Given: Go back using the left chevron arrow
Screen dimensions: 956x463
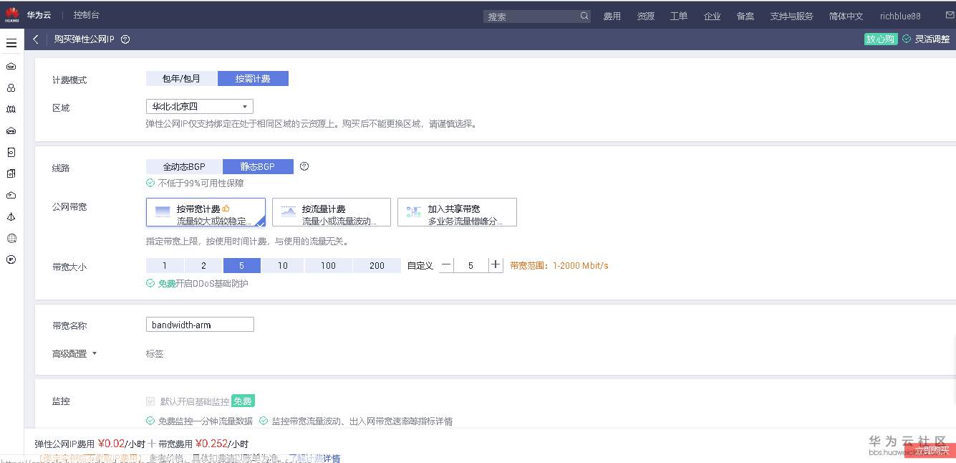Looking at the screenshot, I should pos(36,39).
